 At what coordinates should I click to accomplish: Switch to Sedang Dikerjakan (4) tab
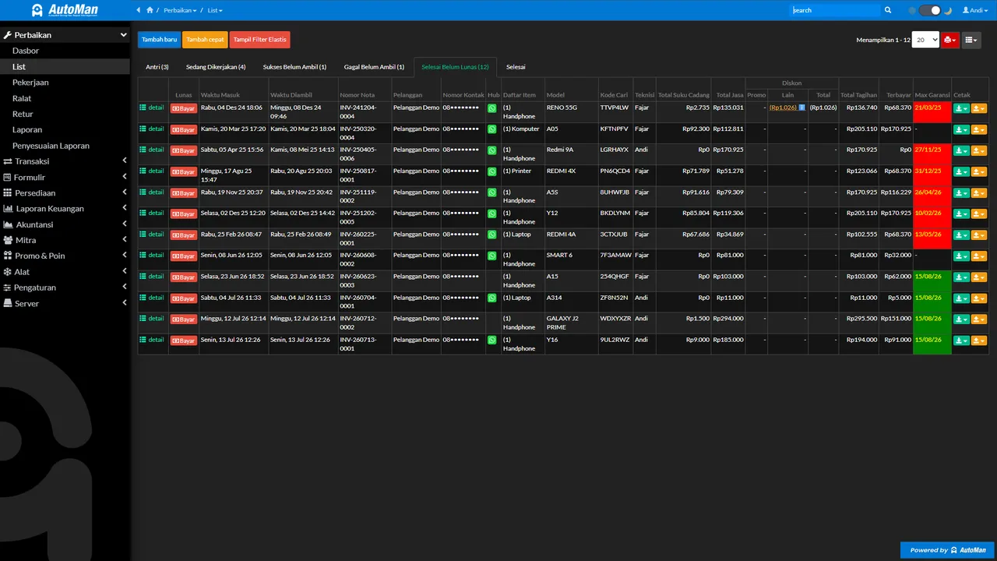(x=216, y=67)
